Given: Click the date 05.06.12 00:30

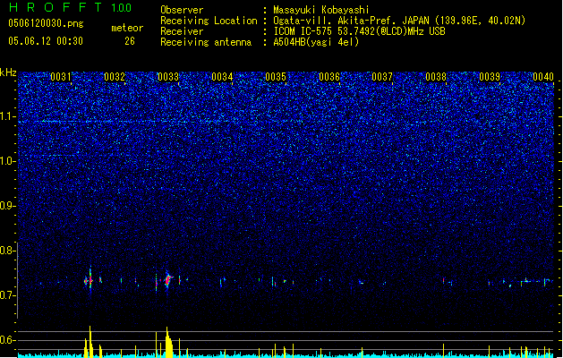Looking at the screenshot, I should [46, 41].
